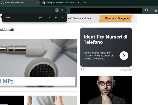Screen dimensions: 158x105
Task: Close the Salvatore Aranzulla tab
Action: pos(37,3)
